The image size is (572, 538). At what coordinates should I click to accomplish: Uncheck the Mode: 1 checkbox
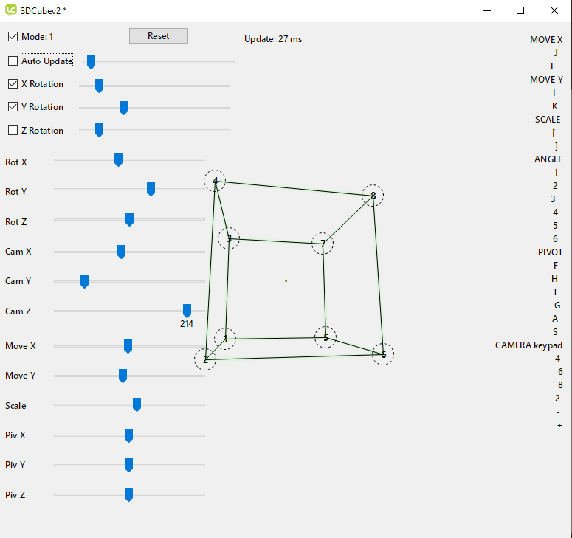pyautogui.click(x=13, y=37)
